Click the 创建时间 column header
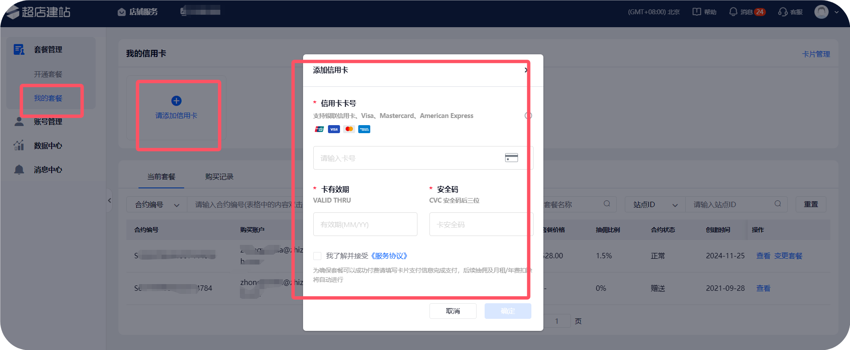 [718, 230]
